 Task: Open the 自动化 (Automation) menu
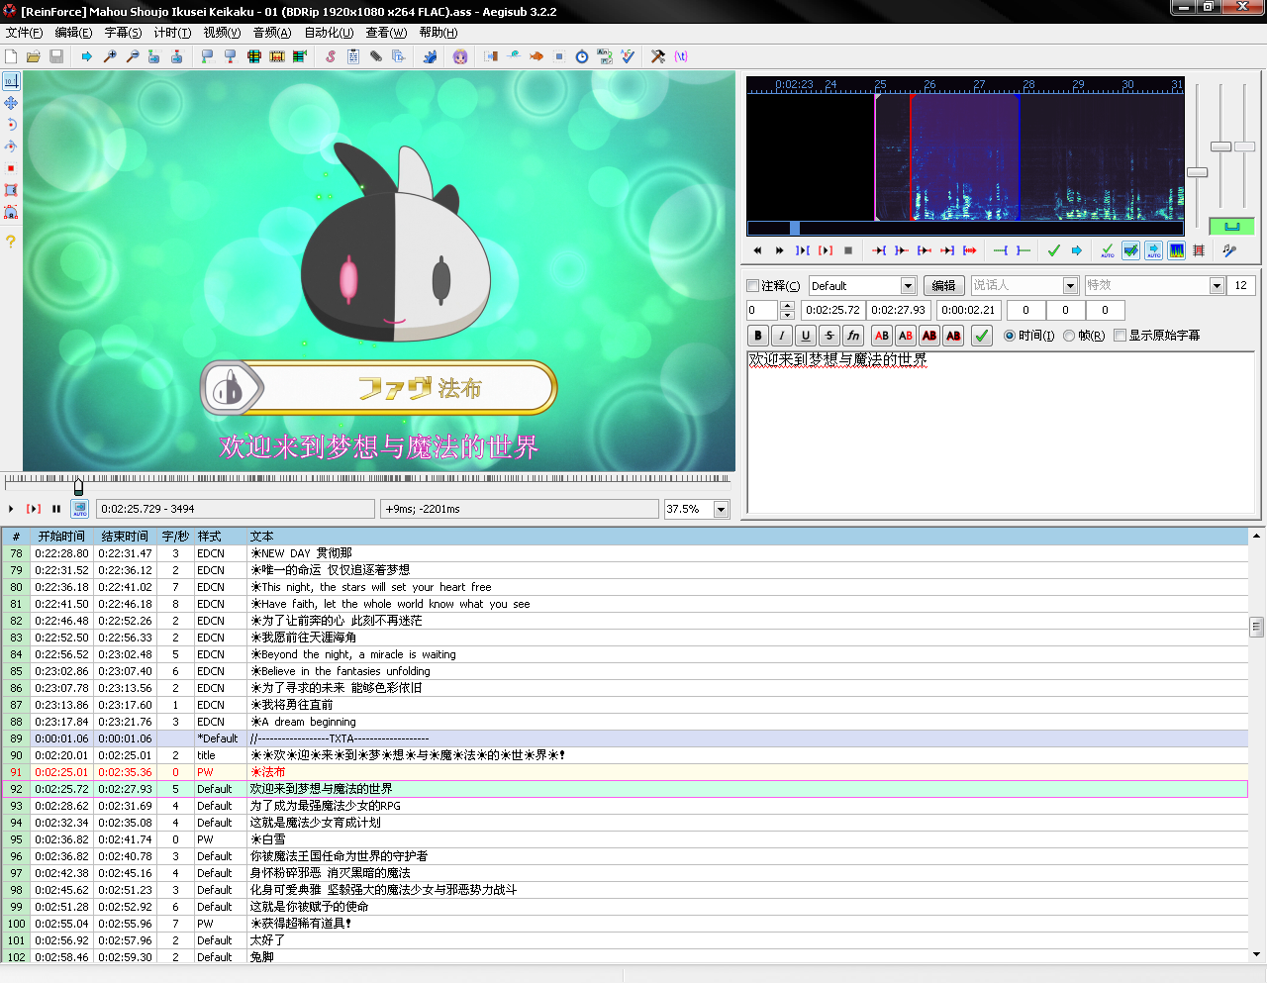[x=329, y=33]
